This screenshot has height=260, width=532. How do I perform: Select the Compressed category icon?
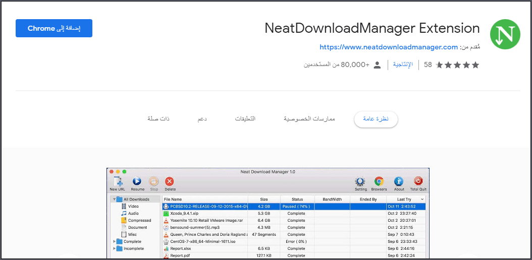coord(124,220)
